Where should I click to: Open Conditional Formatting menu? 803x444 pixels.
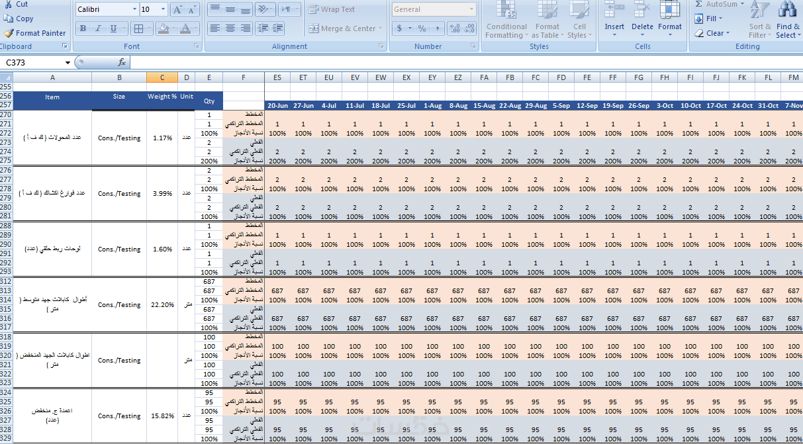pos(506,21)
